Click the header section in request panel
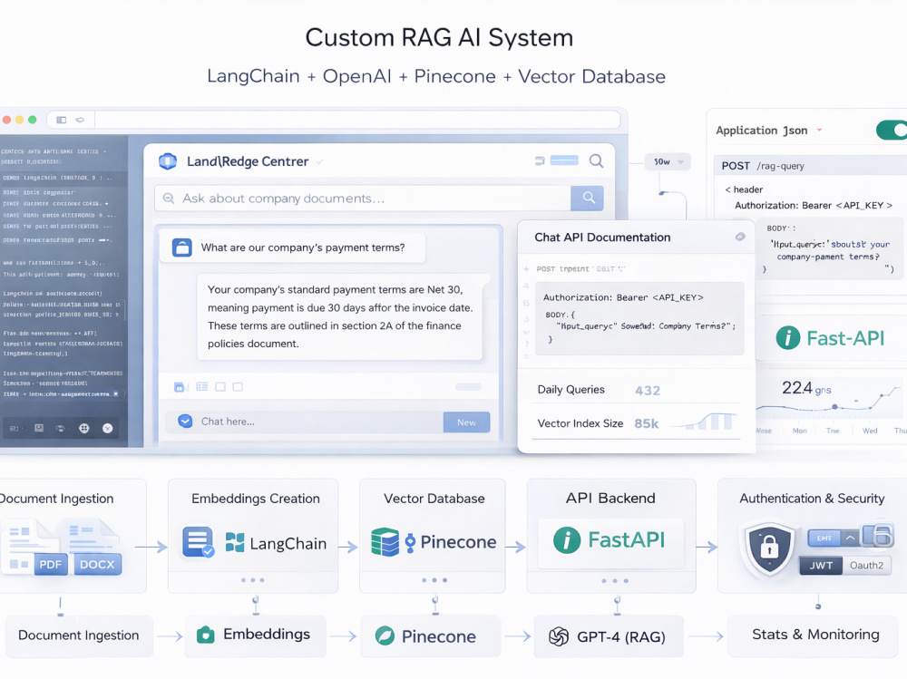The image size is (907, 679). tap(744, 189)
